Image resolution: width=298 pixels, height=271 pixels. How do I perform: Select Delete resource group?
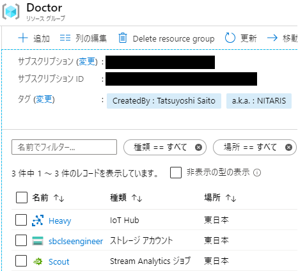pos(173,39)
